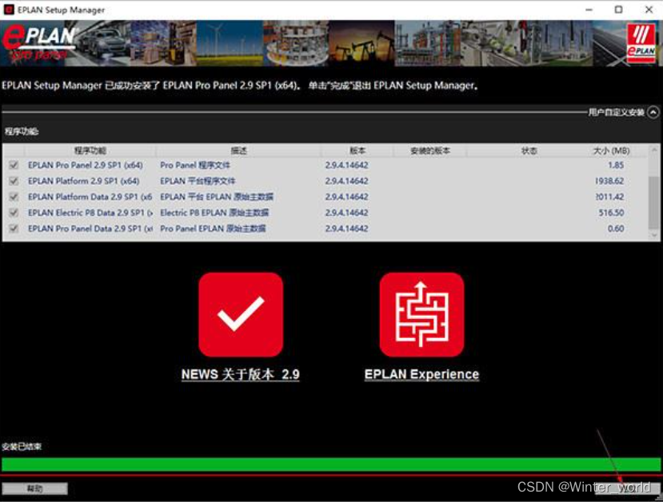Minimize the EPLAN Setup Manager window
The height and width of the screenshot is (502, 663).
coord(589,10)
